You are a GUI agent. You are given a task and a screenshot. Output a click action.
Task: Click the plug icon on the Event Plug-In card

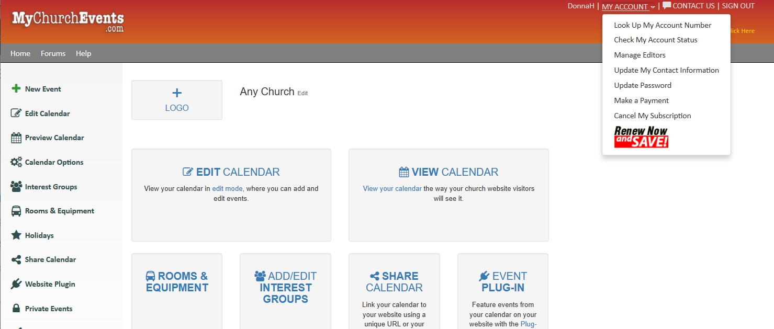point(484,276)
